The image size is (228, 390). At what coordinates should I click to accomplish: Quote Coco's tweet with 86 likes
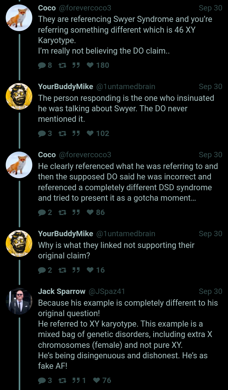[76, 212]
